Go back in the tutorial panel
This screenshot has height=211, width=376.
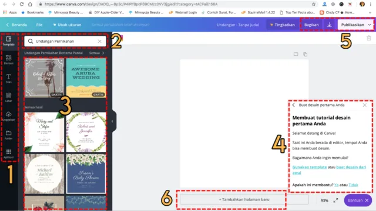pos(294,105)
